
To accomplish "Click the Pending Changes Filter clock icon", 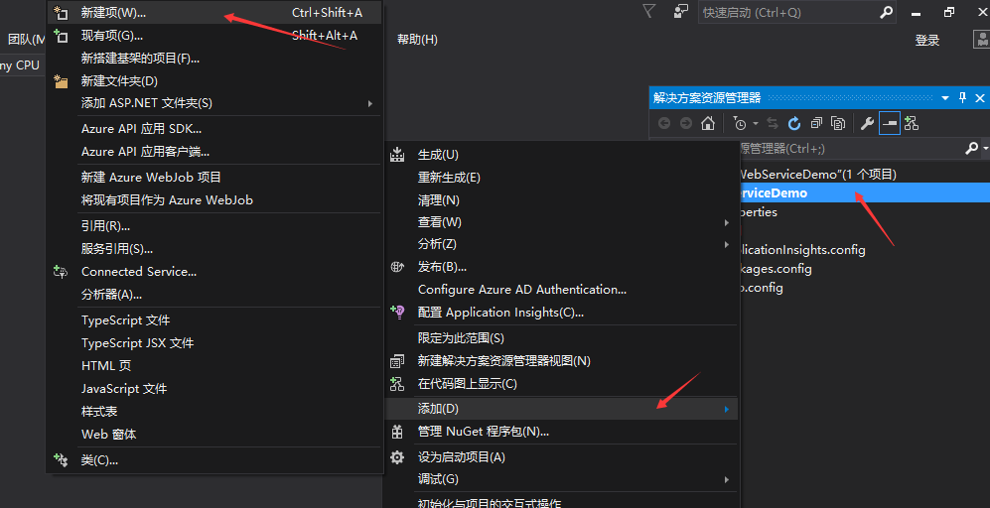I will (x=740, y=123).
